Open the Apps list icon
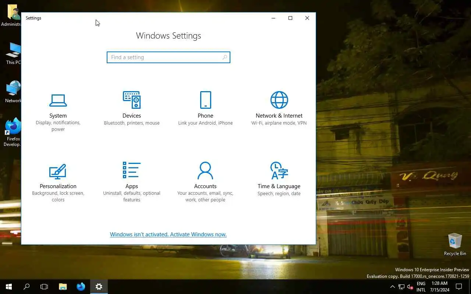Image resolution: width=471 pixels, height=294 pixels. point(132,170)
